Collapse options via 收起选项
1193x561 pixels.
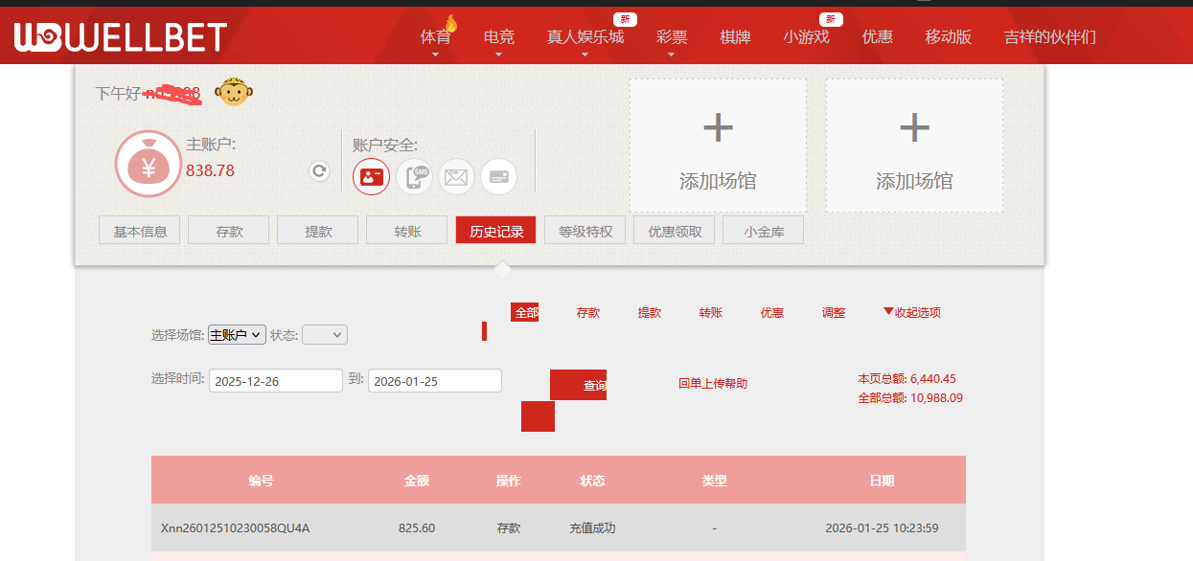[x=911, y=312]
